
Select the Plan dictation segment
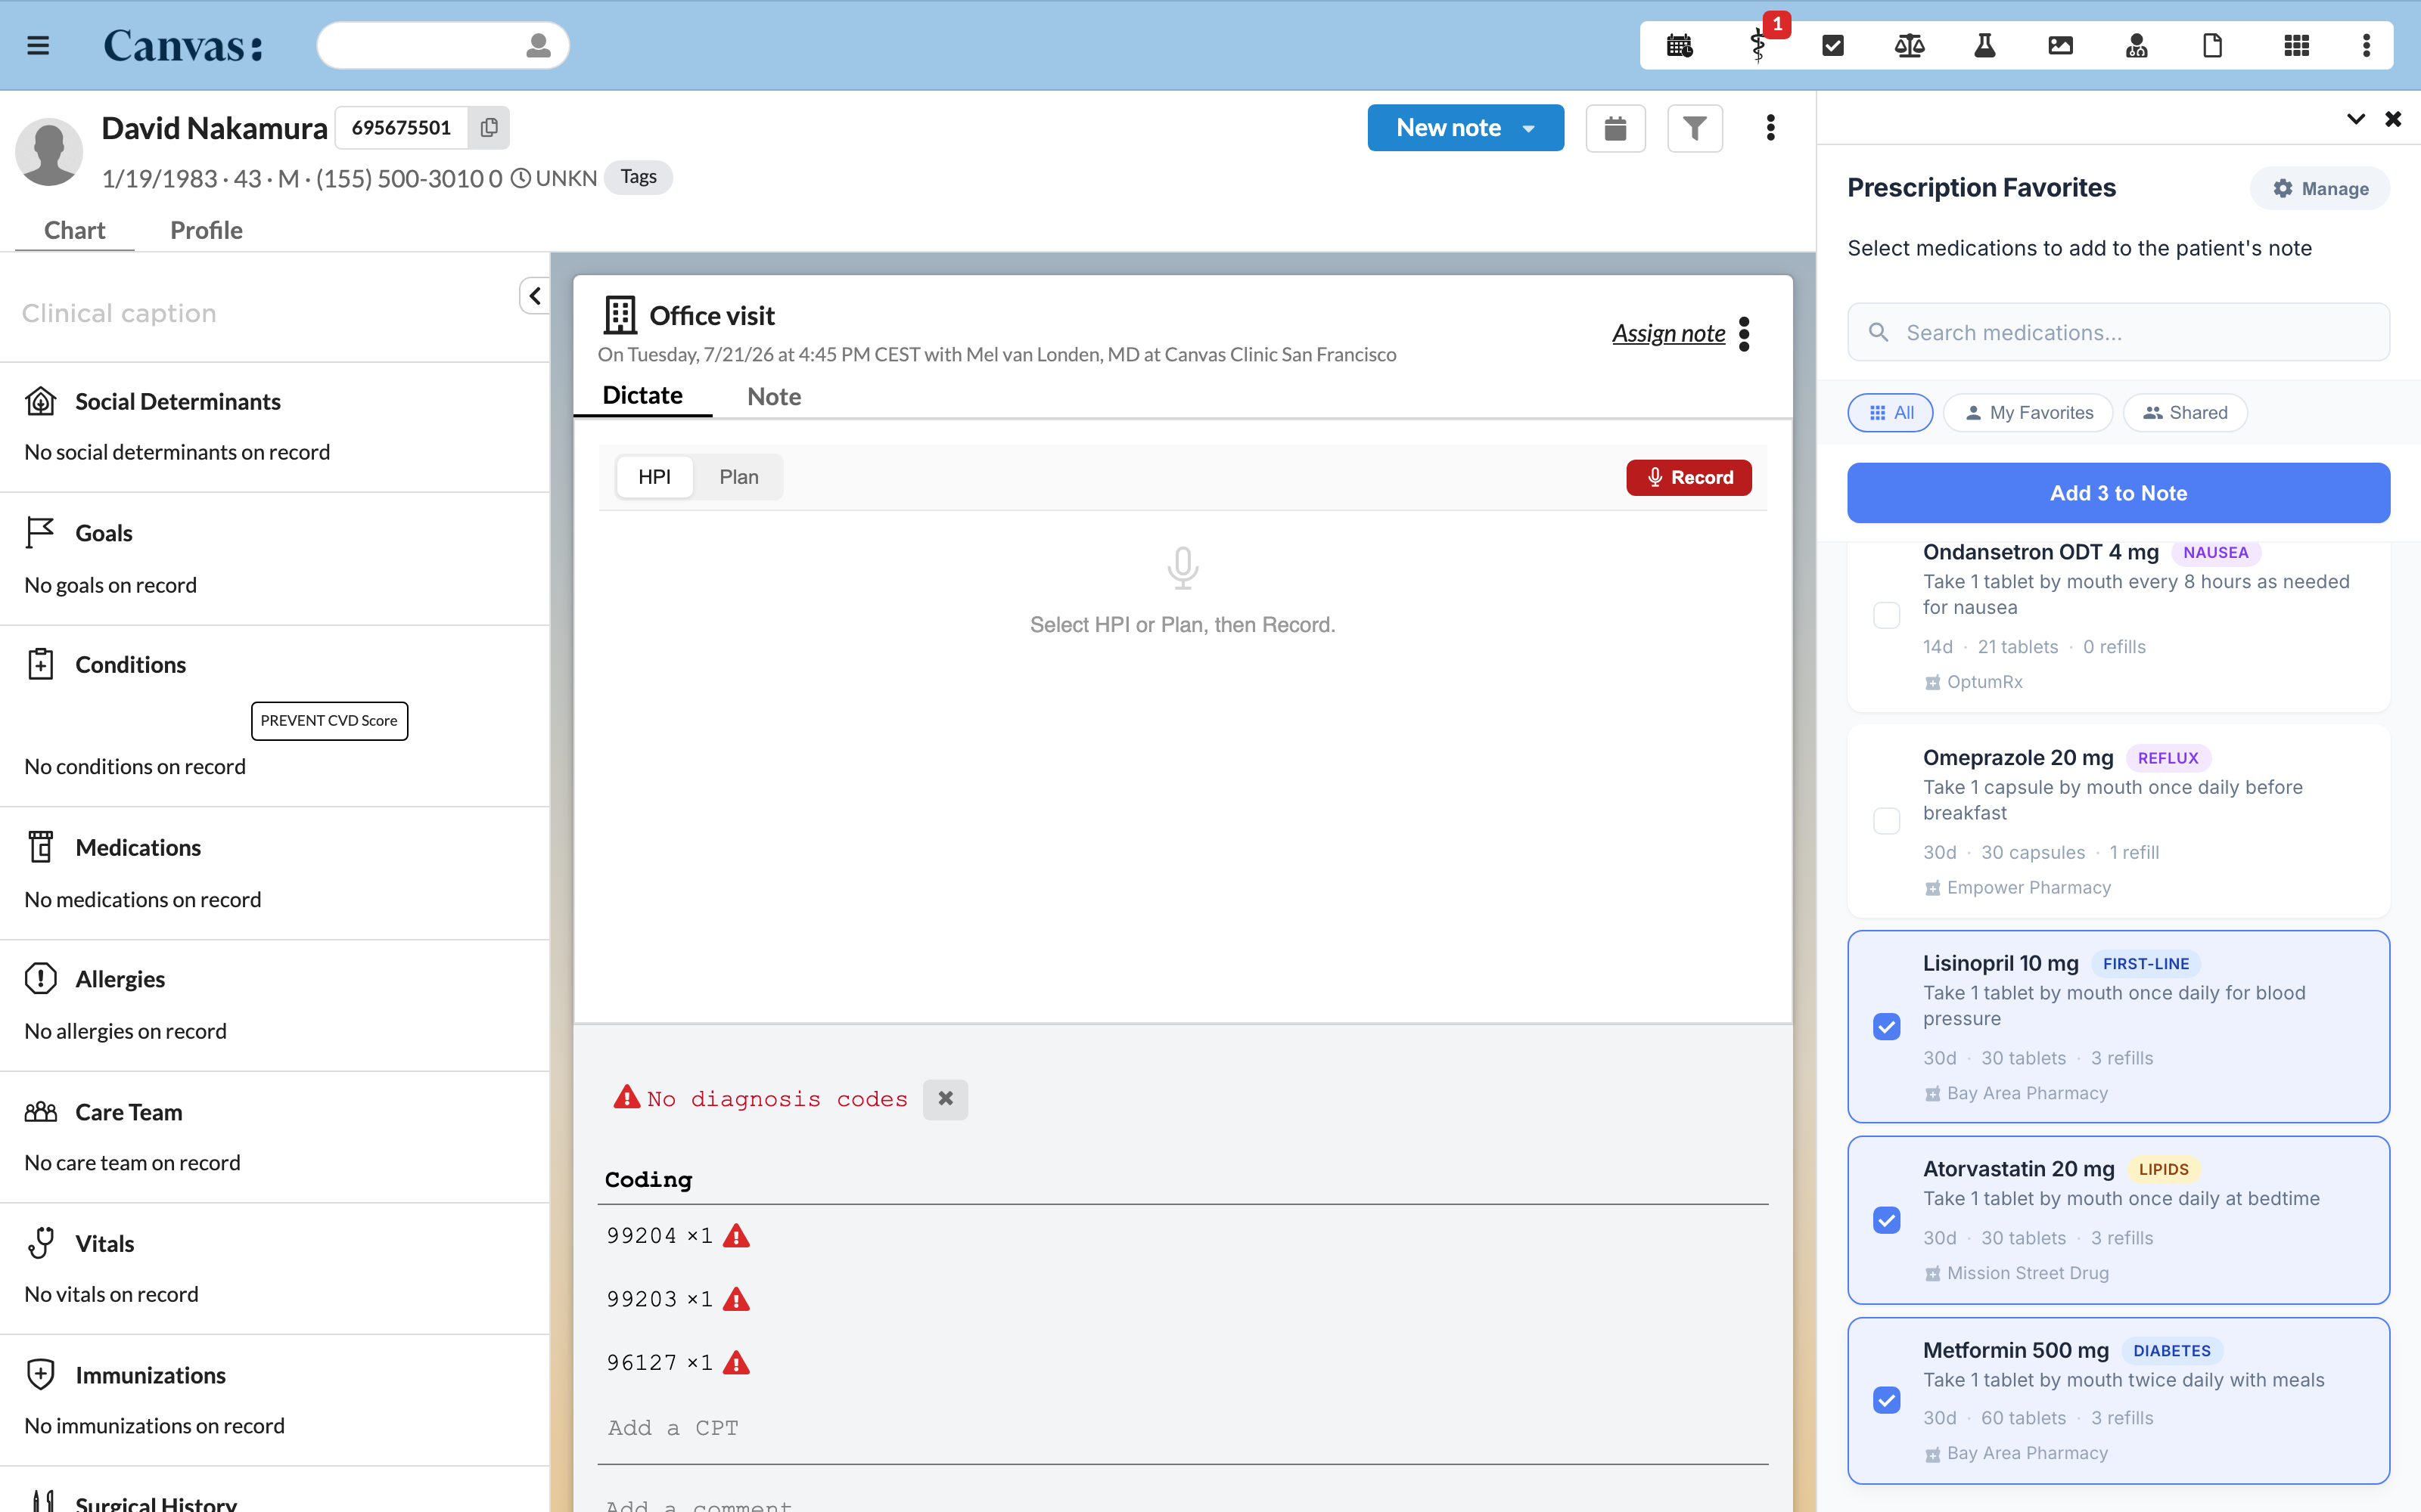(x=738, y=477)
